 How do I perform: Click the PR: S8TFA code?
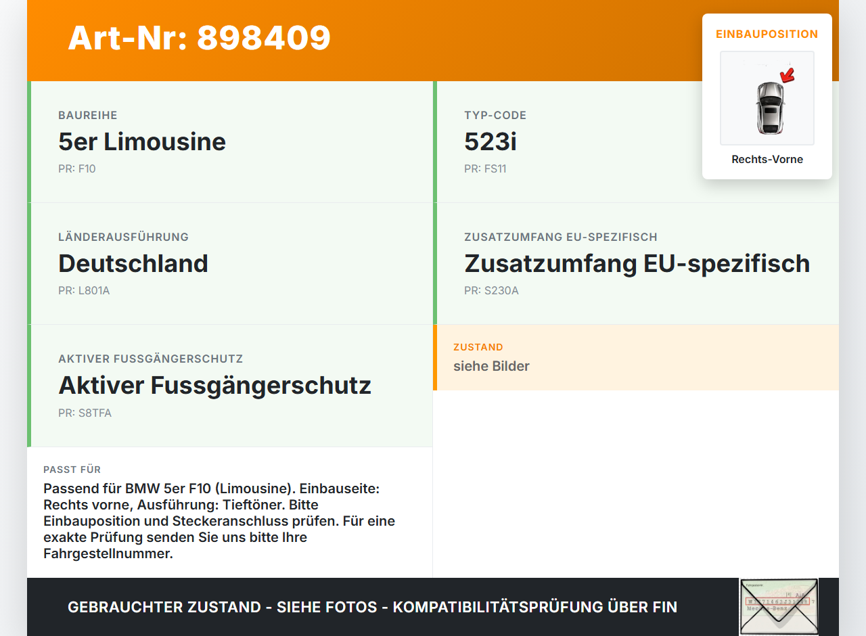click(x=85, y=412)
